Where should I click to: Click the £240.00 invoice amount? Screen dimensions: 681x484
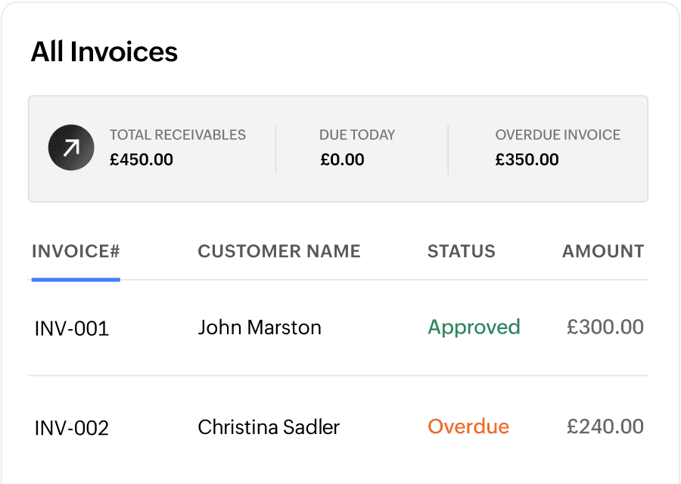point(605,427)
